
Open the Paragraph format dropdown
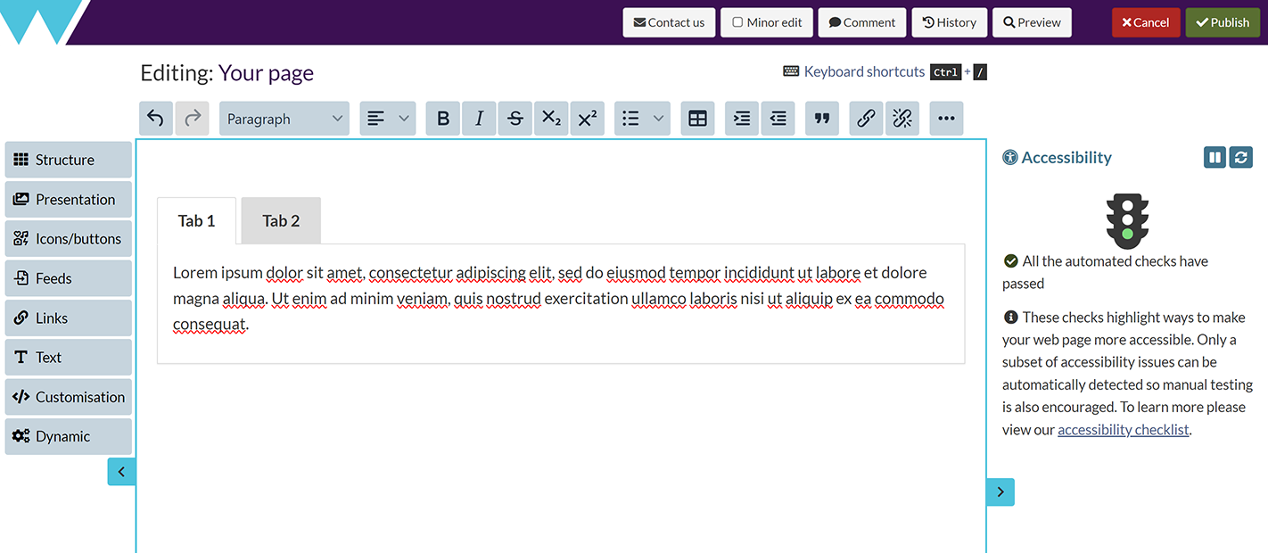pos(284,119)
